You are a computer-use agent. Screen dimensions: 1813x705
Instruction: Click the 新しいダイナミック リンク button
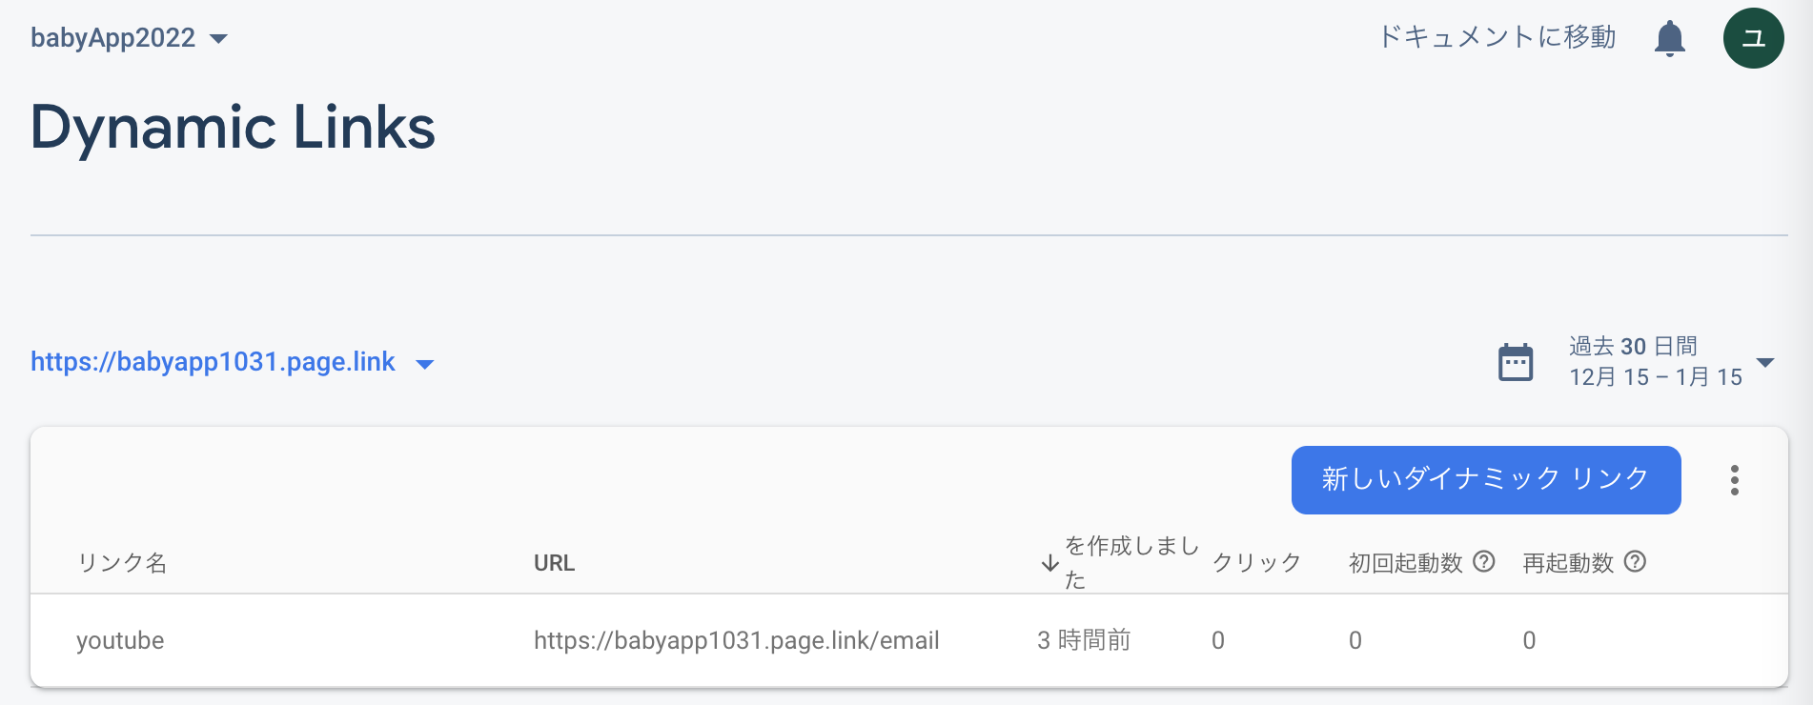pos(1484,480)
